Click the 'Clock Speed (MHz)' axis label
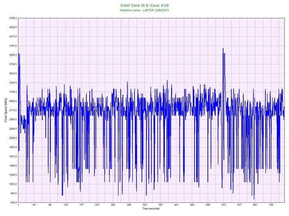Viewport: 289px width, 216px height. (x=6, y=110)
